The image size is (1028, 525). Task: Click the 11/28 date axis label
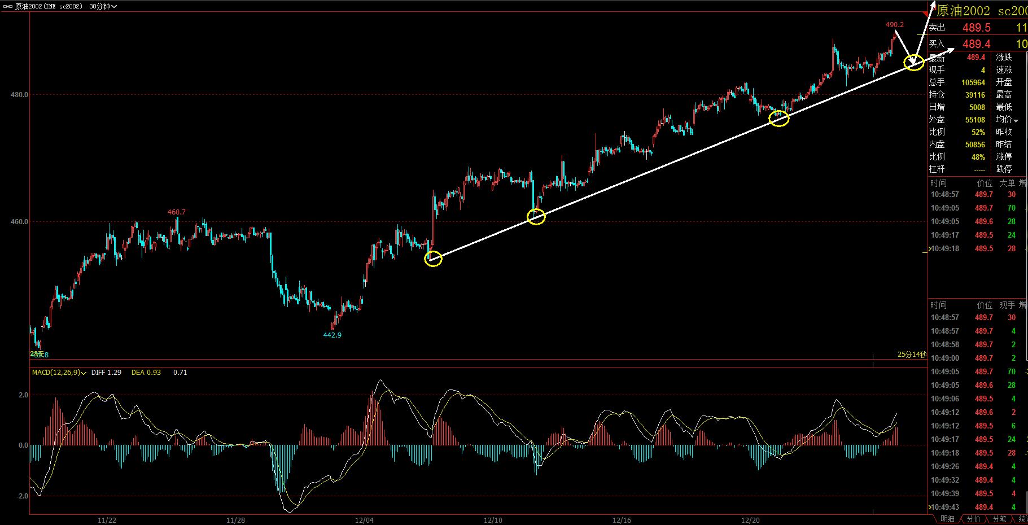point(235,520)
